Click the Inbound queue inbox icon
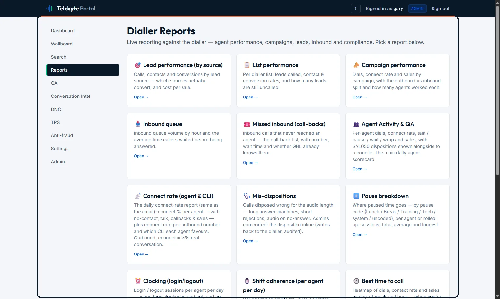The height and width of the screenshot is (299, 500). point(138,124)
